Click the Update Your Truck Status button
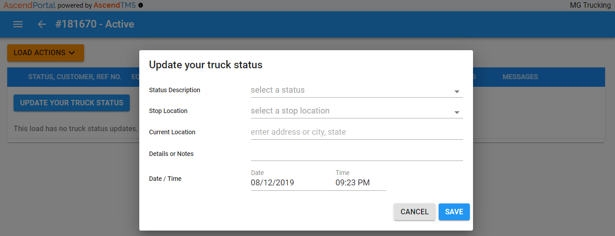The height and width of the screenshot is (236, 615). click(71, 103)
